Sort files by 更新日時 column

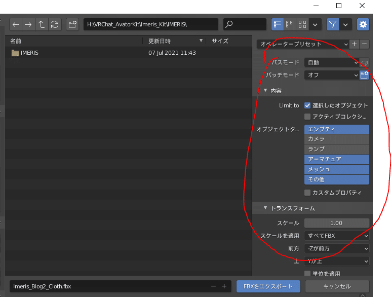point(174,41)
